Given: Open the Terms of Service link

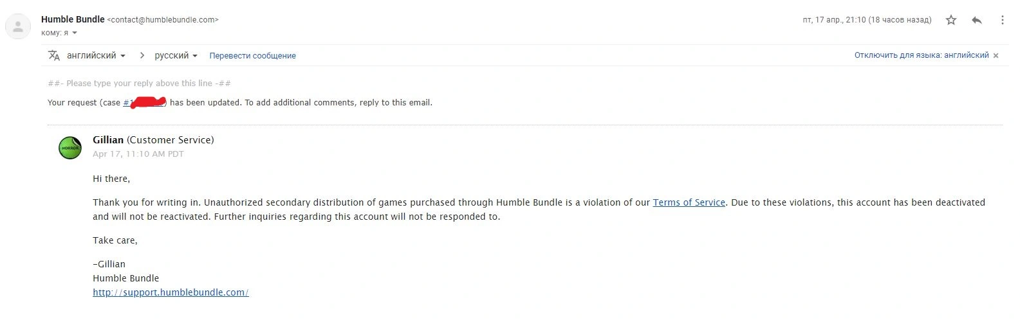Looking at the screenshot, I should point(689,202).
